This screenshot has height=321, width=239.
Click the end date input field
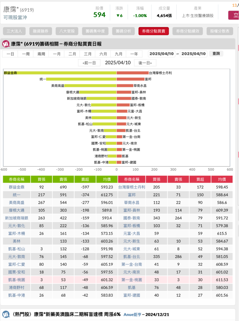tap(194, 54)
